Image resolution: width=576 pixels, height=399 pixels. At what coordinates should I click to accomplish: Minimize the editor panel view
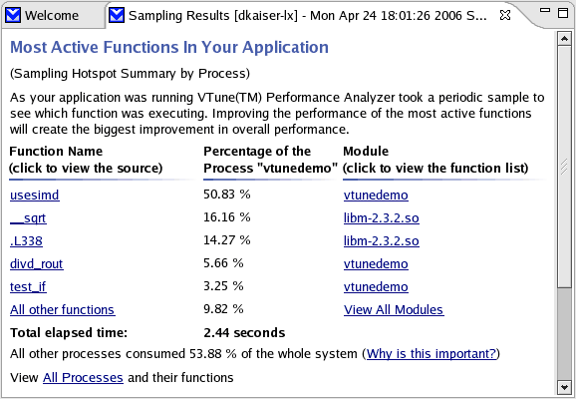click(545, 11)
